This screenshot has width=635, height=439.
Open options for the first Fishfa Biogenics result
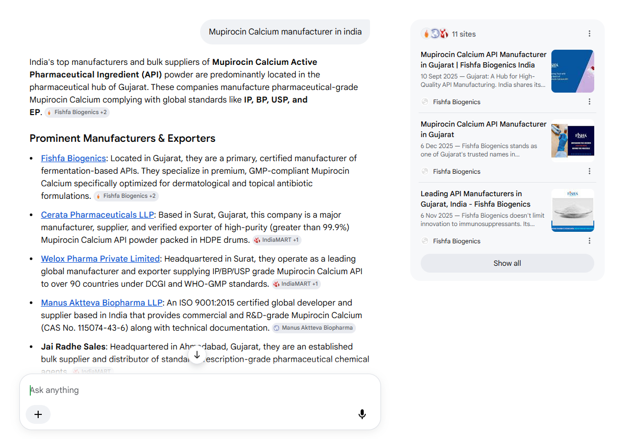tap(590, 102)
